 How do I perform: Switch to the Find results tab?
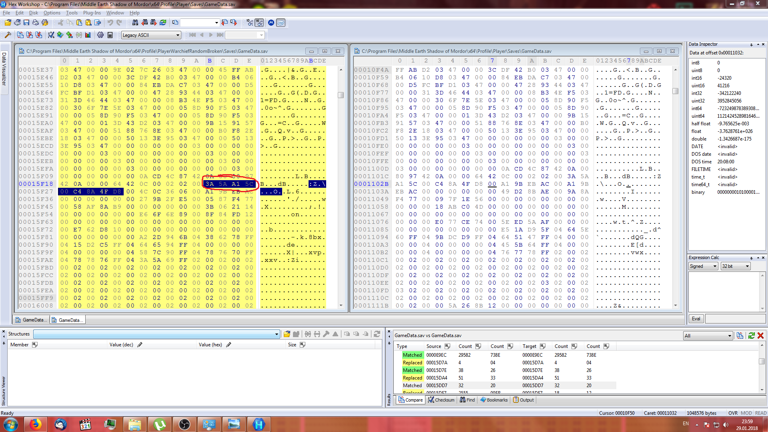tap(467, 400)
